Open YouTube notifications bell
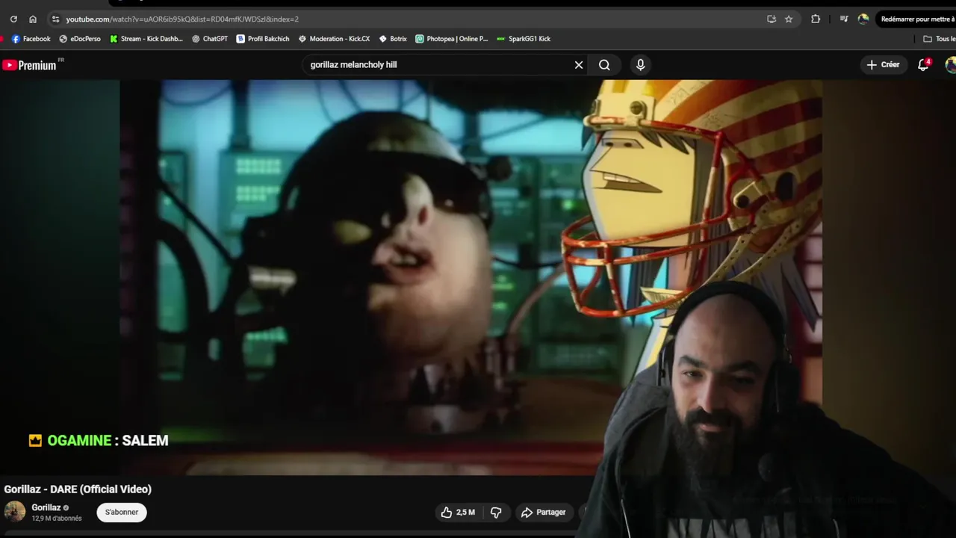 coord(923,65)
